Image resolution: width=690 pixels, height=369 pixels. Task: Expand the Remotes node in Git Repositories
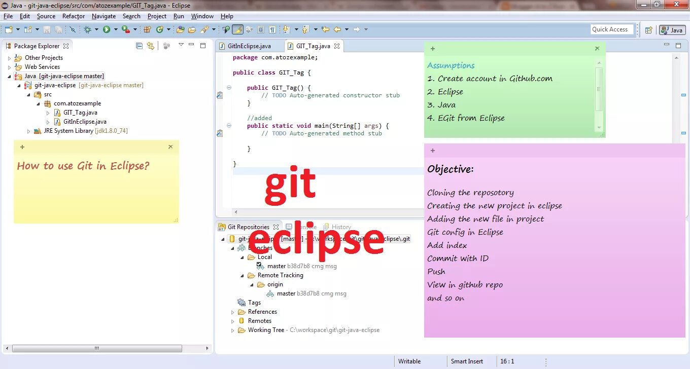(x=233, y=321)
